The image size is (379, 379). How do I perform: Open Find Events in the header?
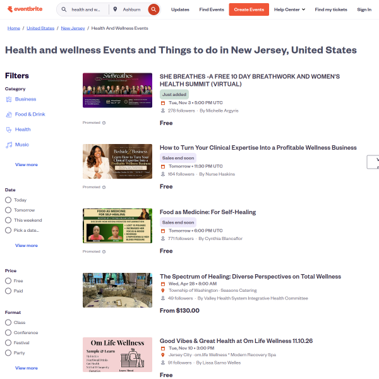tap(212, 9)
